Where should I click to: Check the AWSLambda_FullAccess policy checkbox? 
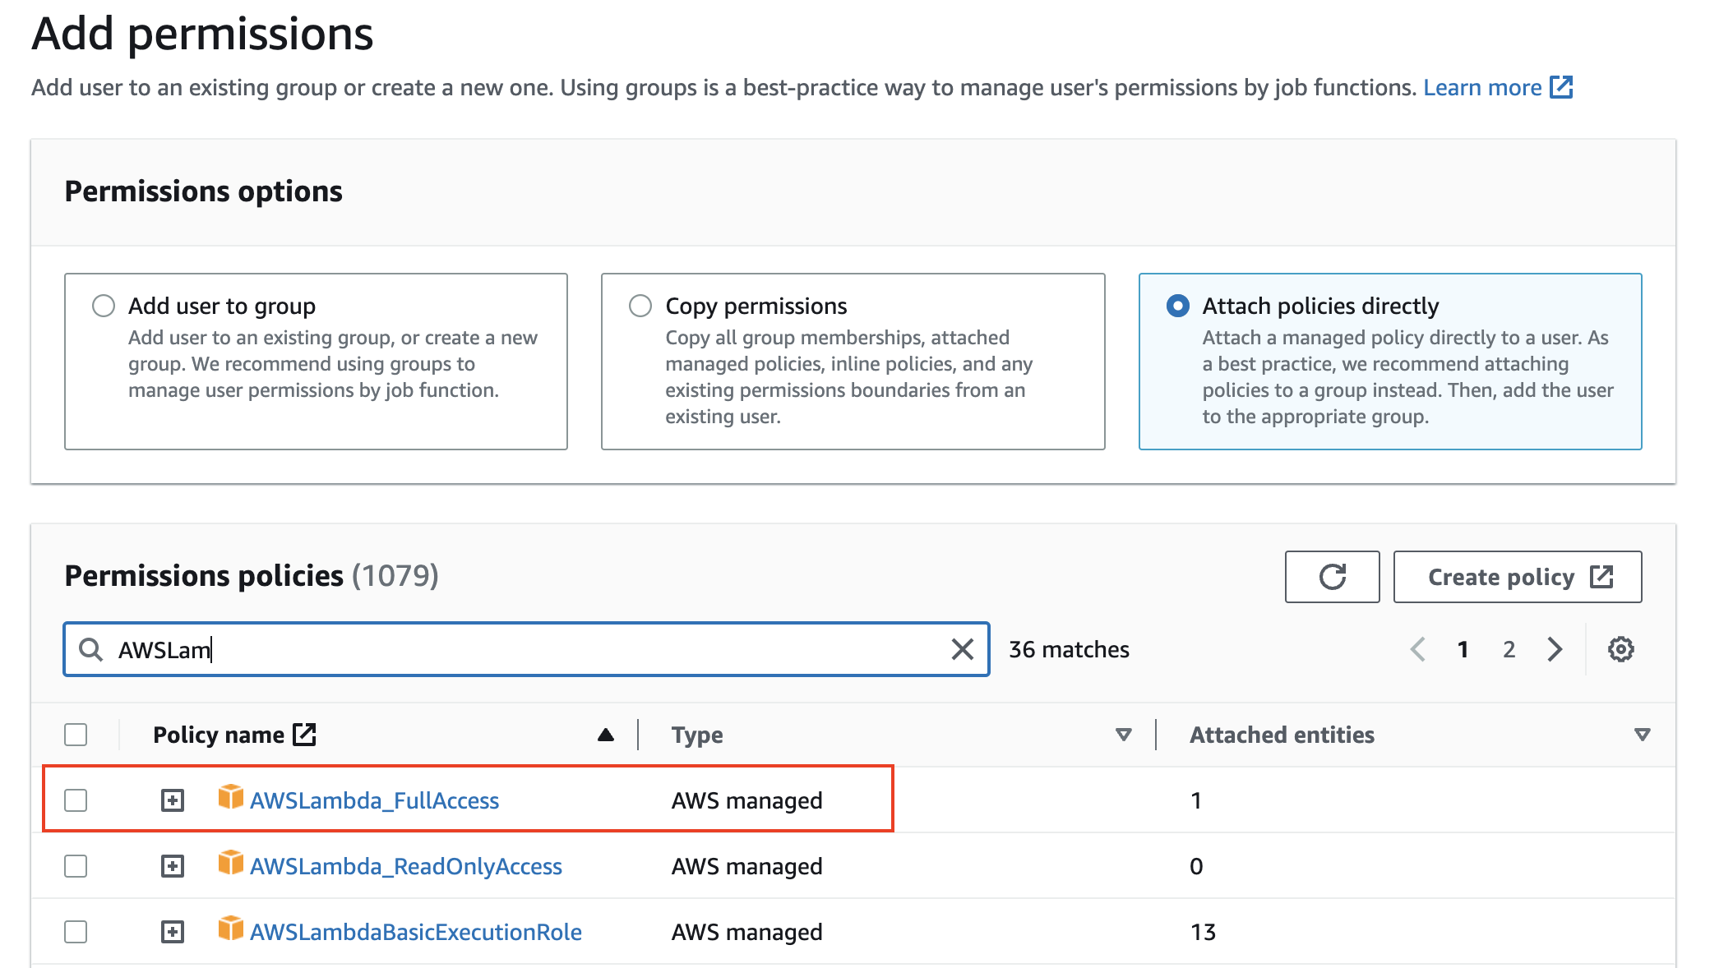pyautogui.click(x=76, y=800)
